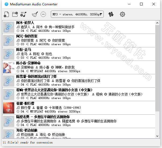Select the 陈雪凝-你的酒馆对我打了烊 track title
Image resolution: width=162 pixels, height=148 pixels.
tap(36, 76)
